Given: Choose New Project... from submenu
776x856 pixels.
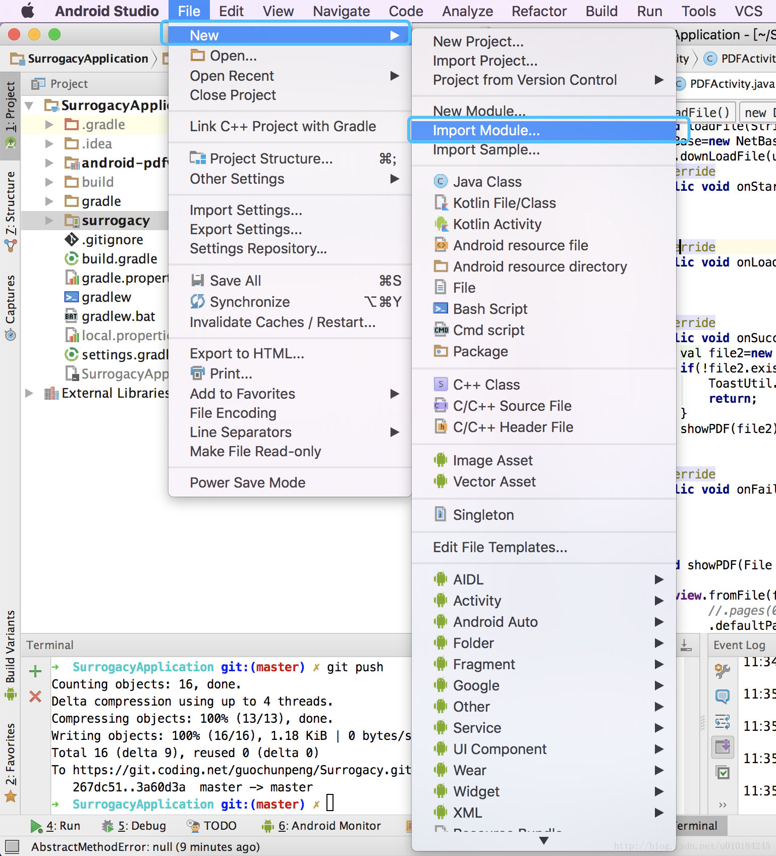Looking at the screenshot, I should click(544, 41).
